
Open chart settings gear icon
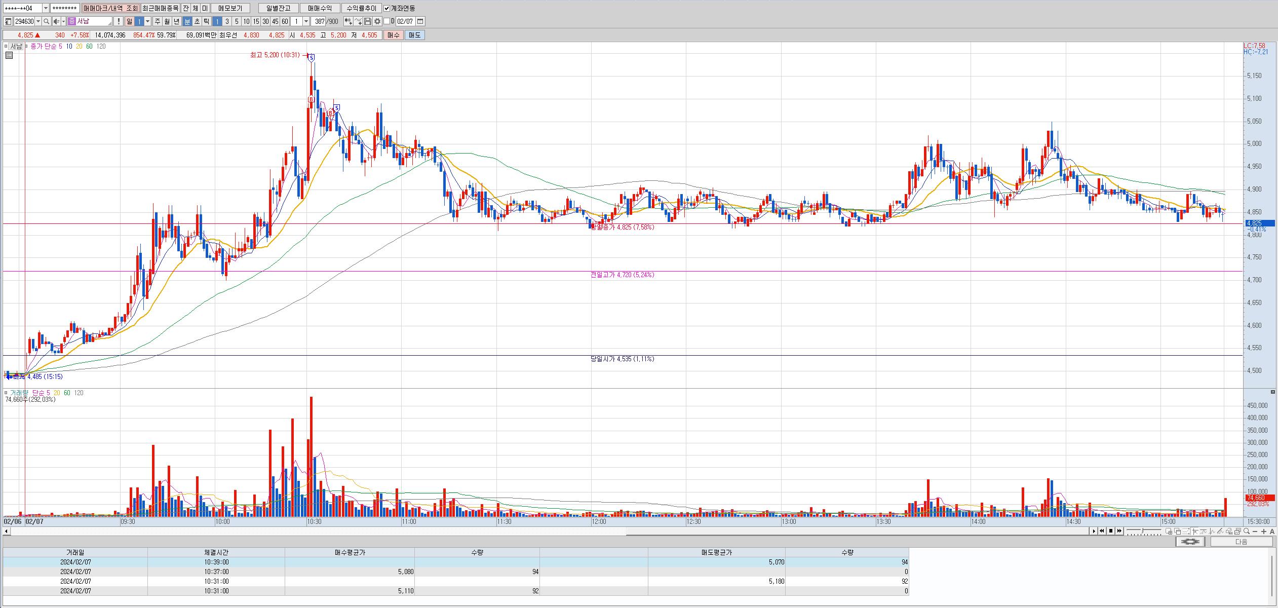pos(377,21)
